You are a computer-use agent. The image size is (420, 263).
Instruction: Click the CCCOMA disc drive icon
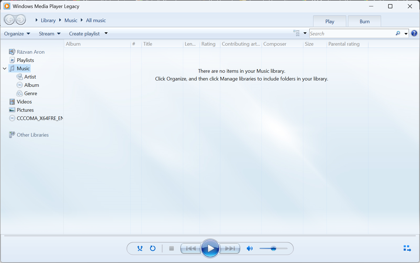[12, 118]
